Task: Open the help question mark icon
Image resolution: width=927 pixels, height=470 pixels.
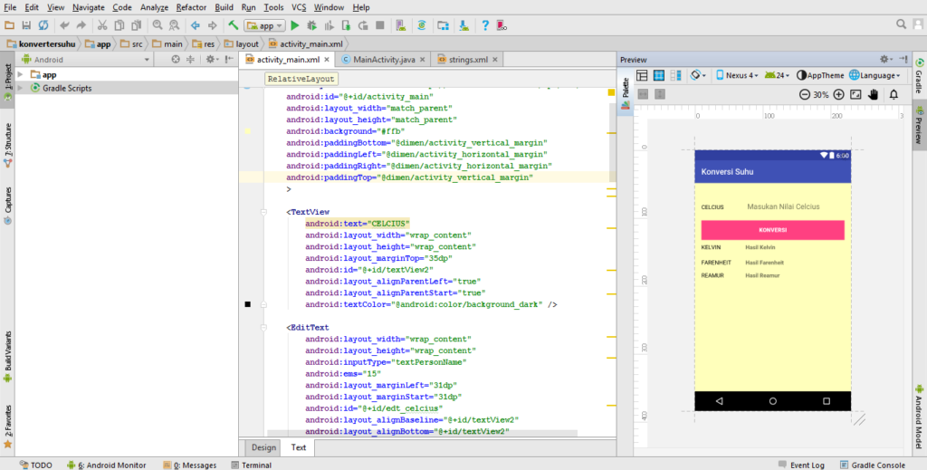Action: [x=485, y=25]
